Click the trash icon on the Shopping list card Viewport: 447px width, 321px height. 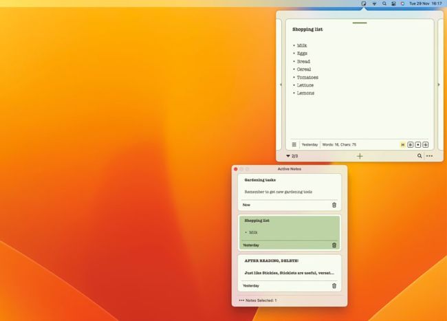tap(334, 245)
